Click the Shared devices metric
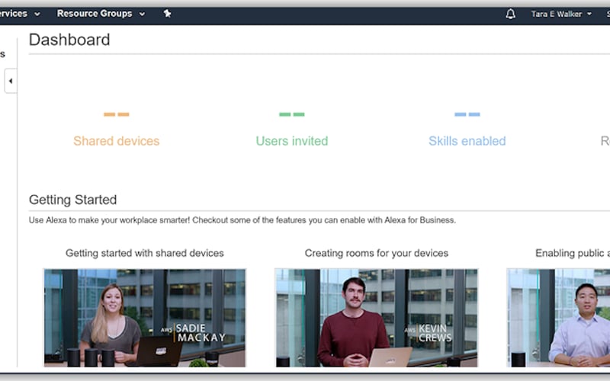 (x=117, y=141)
